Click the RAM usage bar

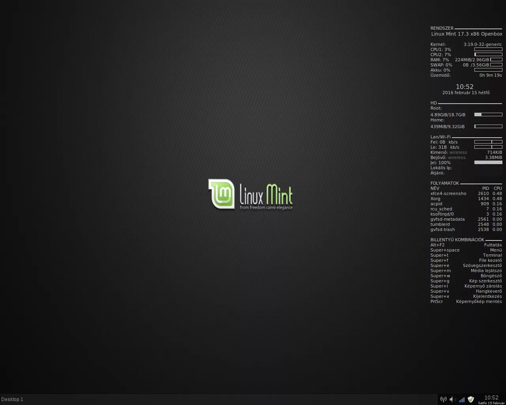coord(496,60)
